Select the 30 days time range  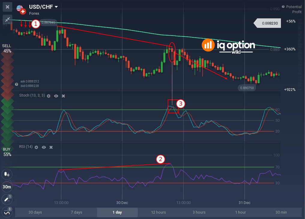click(x=35, y=212)
